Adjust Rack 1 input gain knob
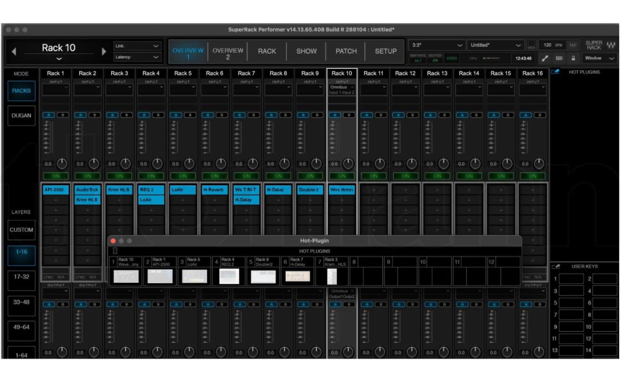 coord(62,164)
